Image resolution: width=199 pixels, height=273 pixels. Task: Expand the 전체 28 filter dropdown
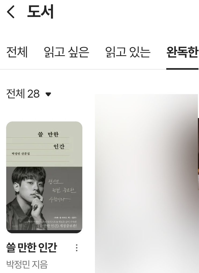29,94
